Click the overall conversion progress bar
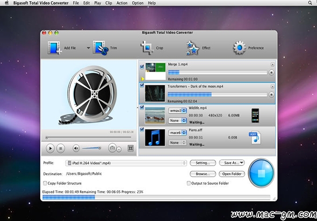This screenshot has height=221, width=317. pyautogui.click(x=156, y=197)
